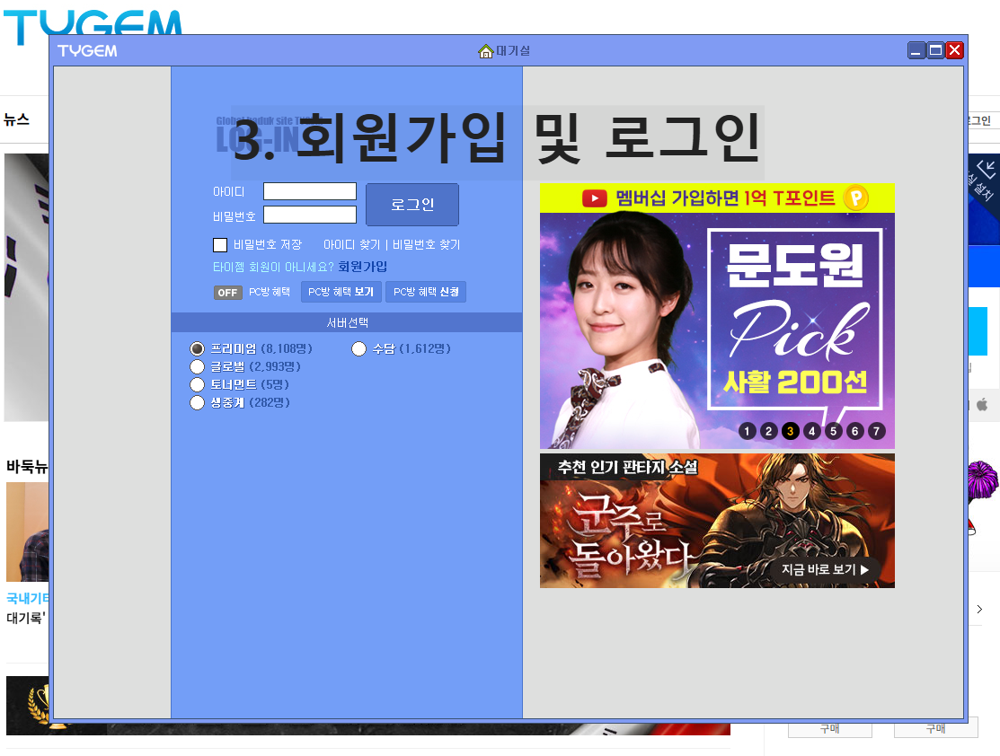
Task: Show banner slide 5
Action: [834, 432]
